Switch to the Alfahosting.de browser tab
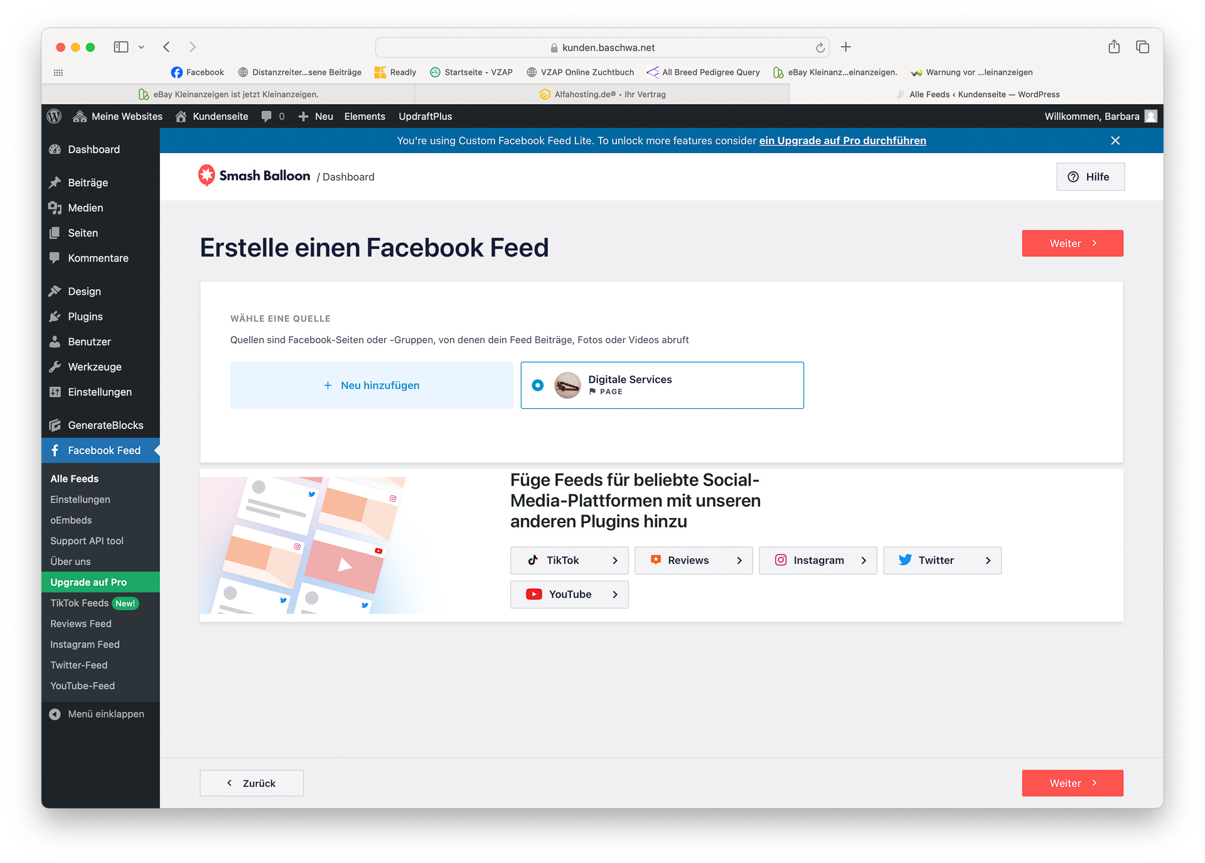The height and width of the screenshot is (863, 1205). (x=602, y=94)
